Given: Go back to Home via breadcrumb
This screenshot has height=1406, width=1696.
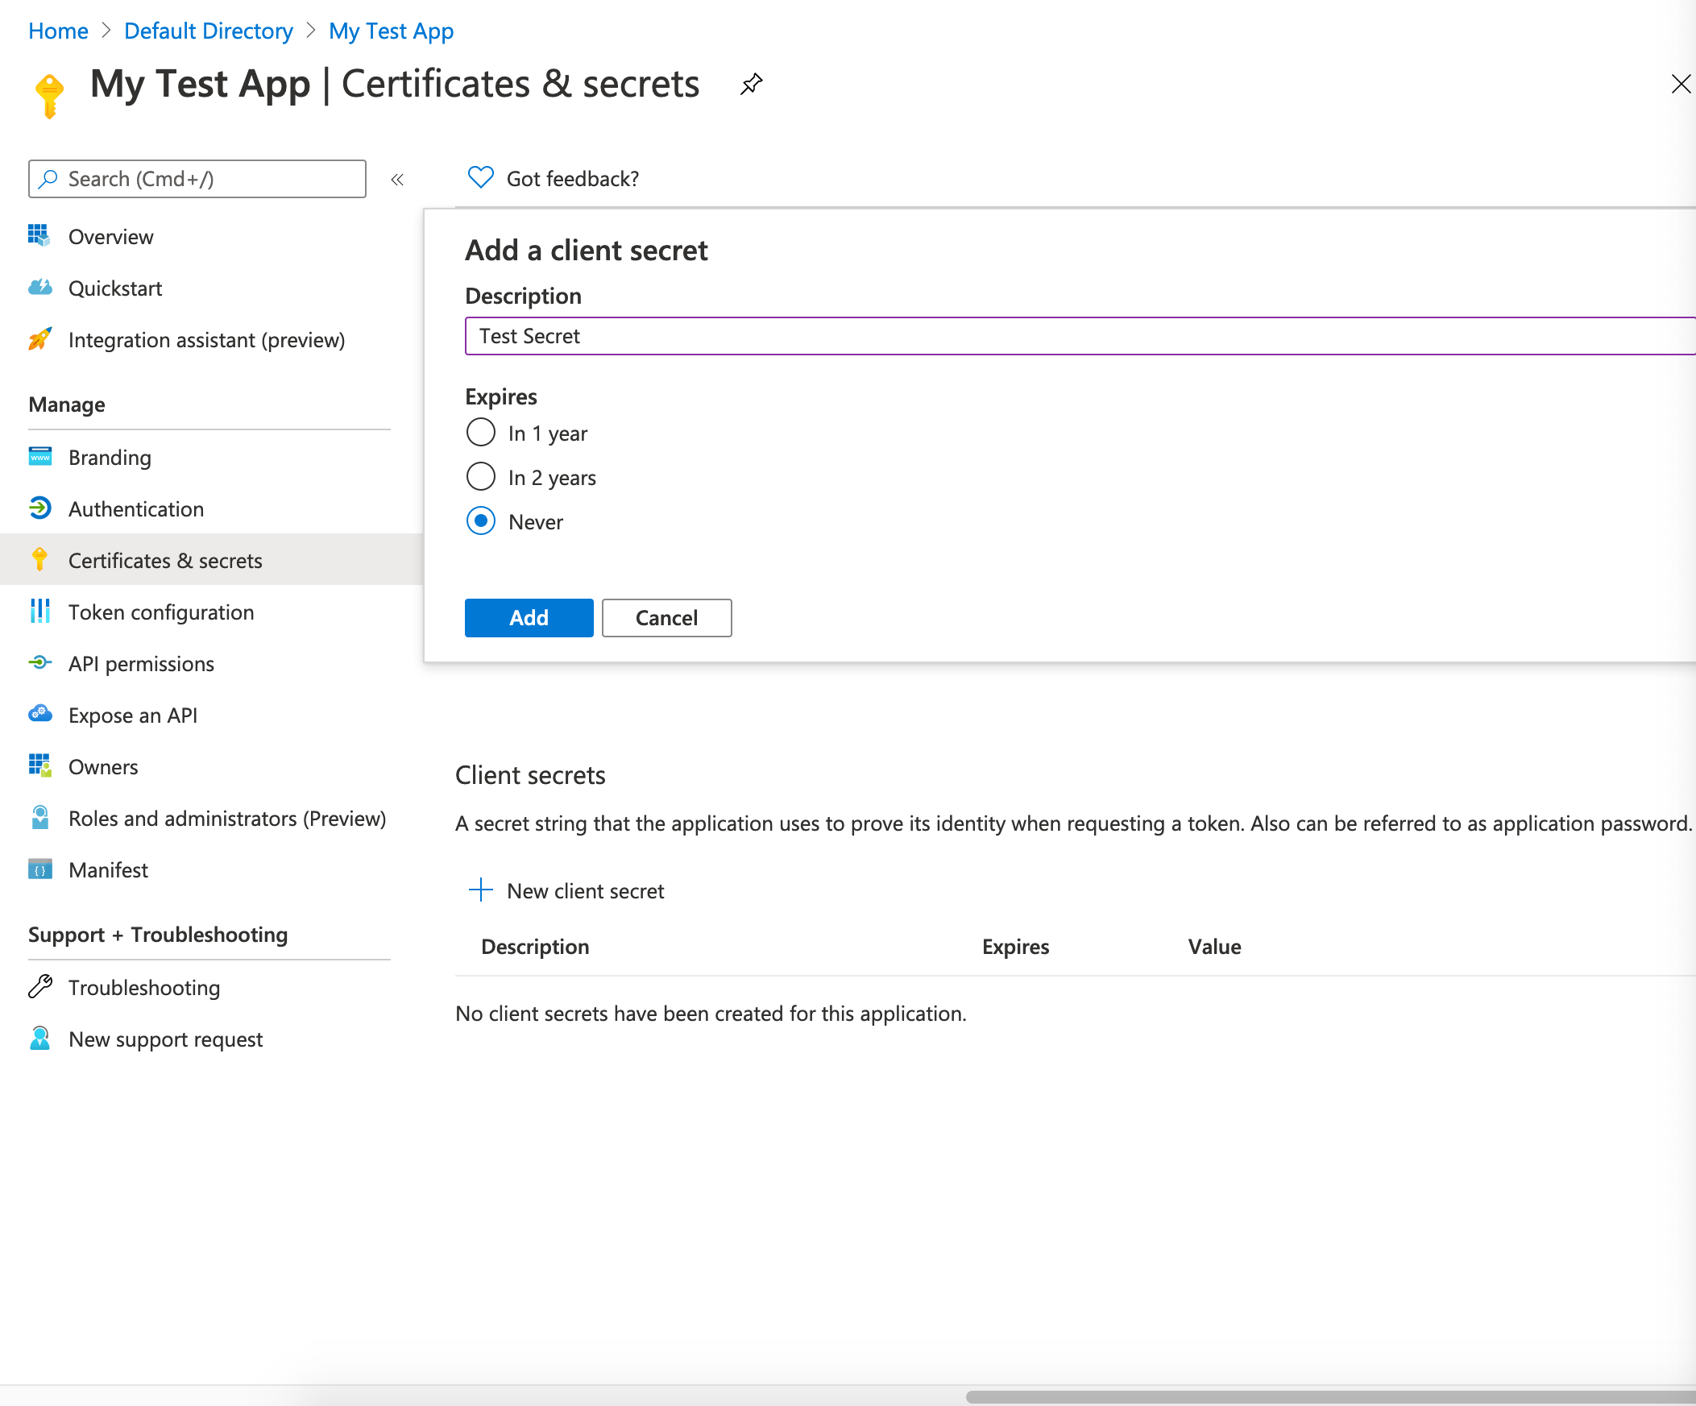Looking at the screenshot, I should coord(57,31).
